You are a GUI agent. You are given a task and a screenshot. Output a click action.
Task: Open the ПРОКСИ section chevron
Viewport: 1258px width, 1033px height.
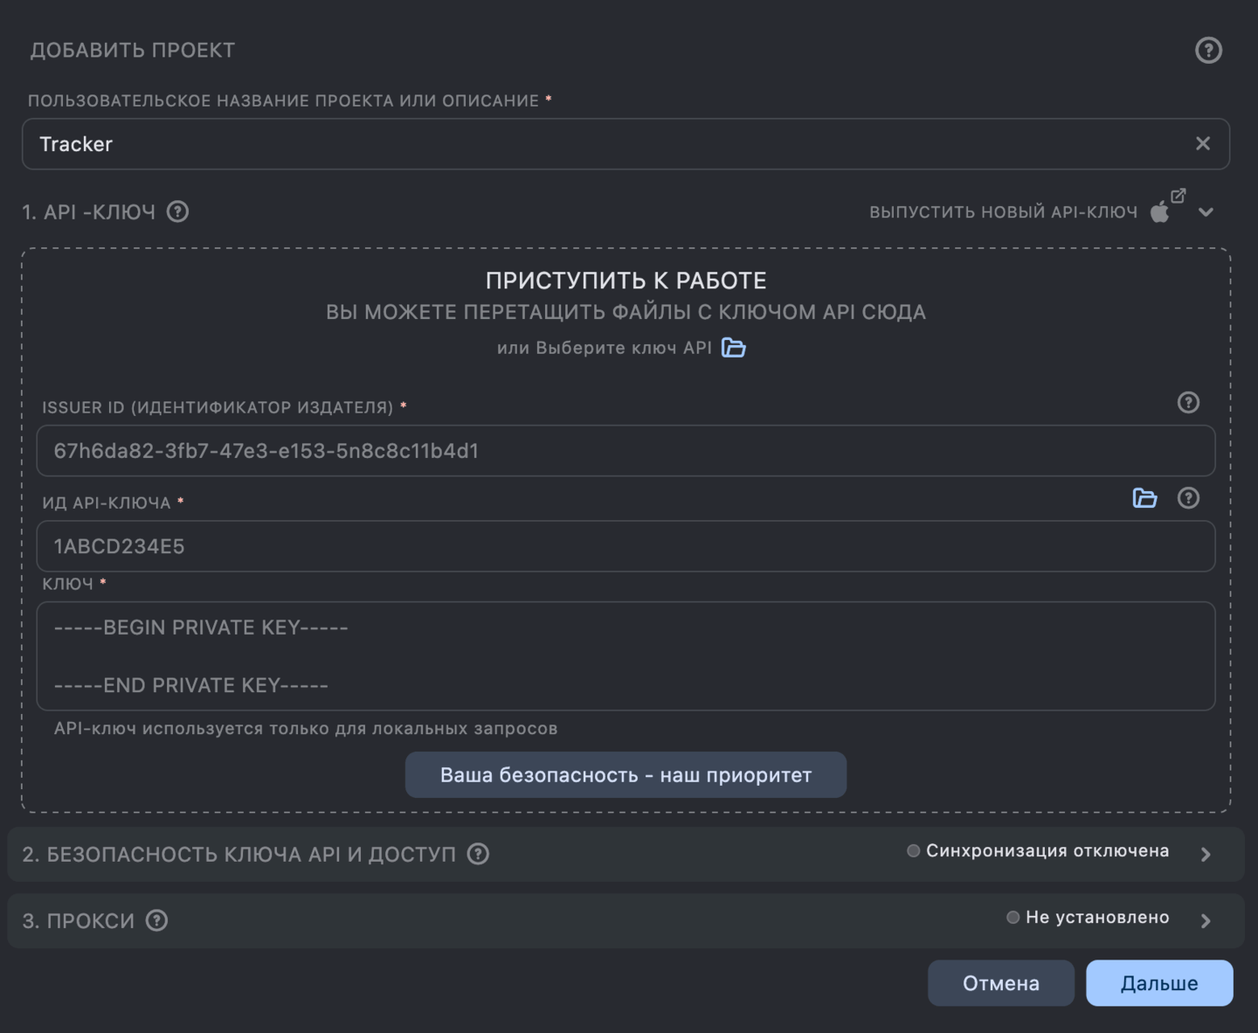1205,920
